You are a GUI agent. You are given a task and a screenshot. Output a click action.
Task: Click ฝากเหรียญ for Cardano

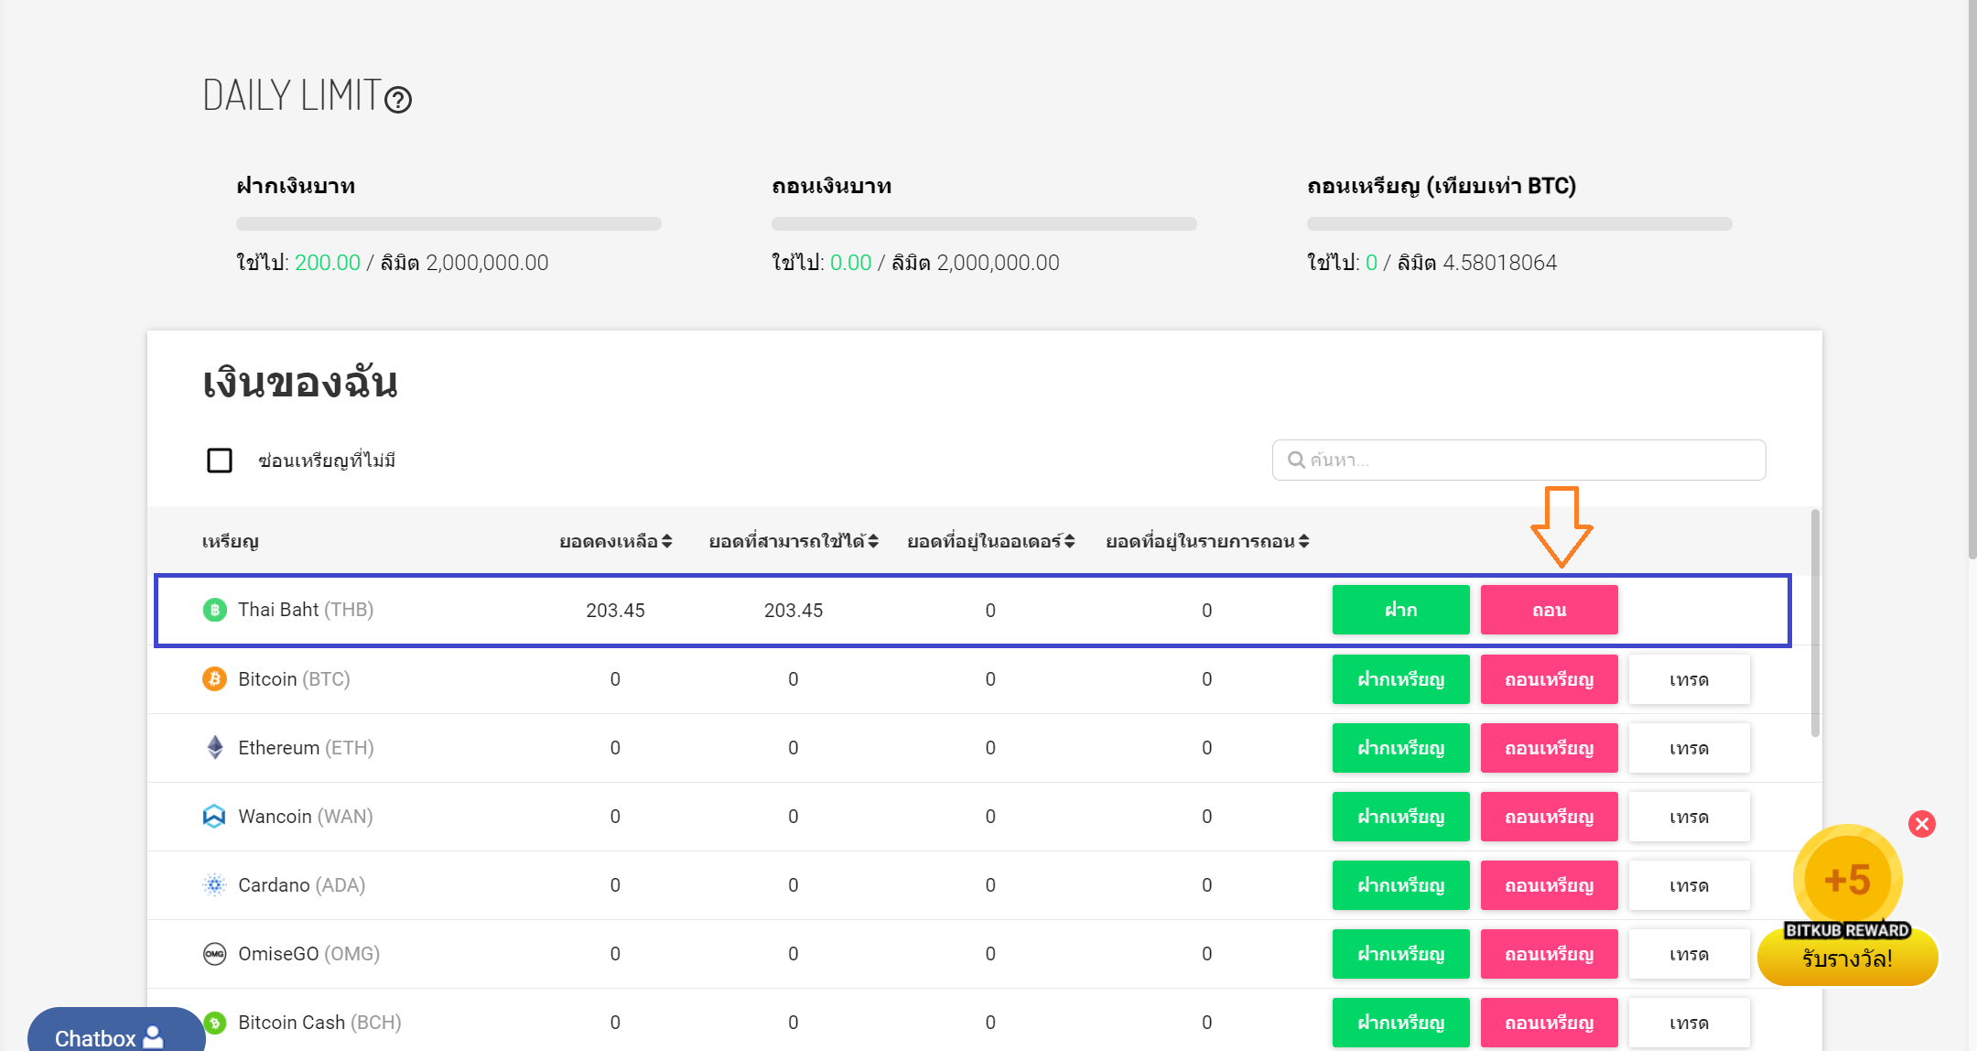(1400, 885)
